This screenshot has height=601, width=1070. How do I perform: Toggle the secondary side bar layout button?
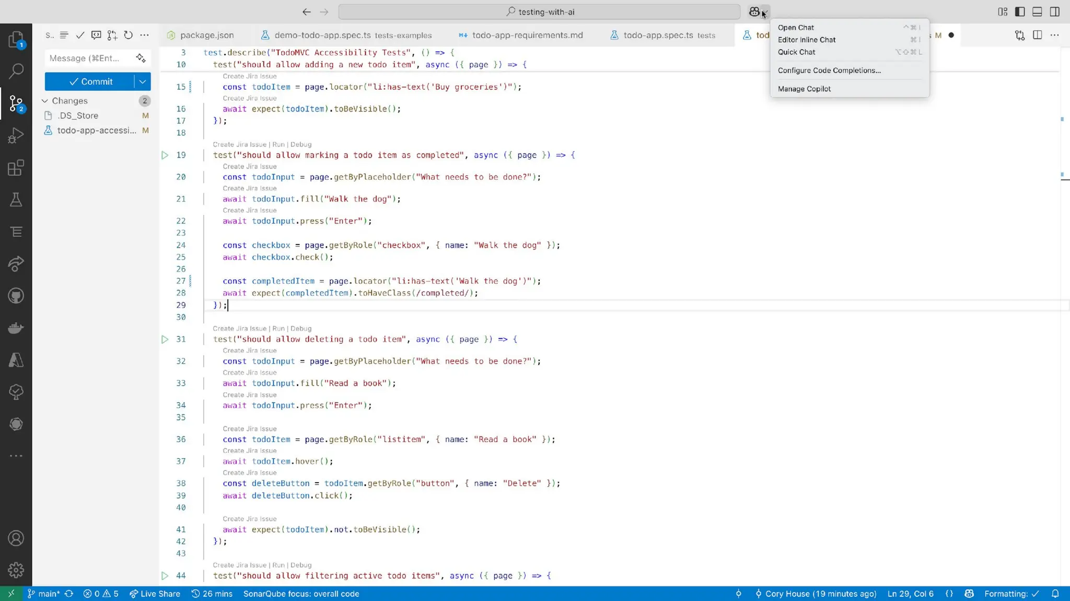pos(1055,11)
